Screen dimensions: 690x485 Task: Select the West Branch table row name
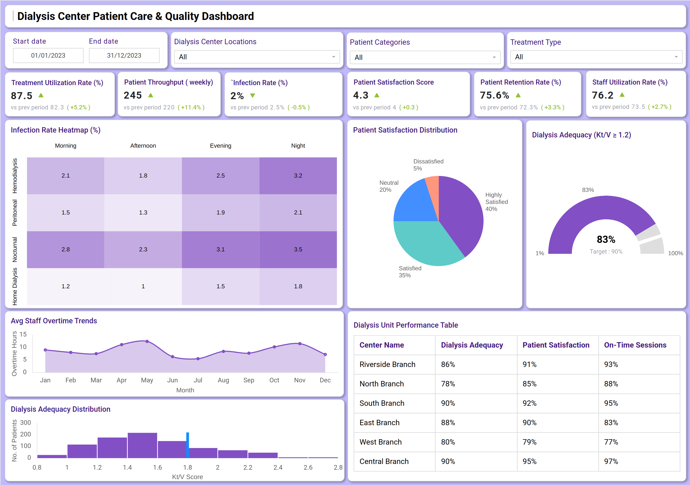(381, 442)
